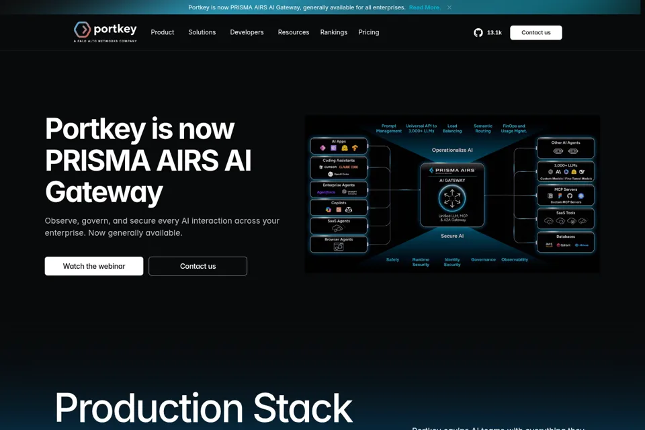Click the "Operationalize AI" label in diagram
The image size is (645, 430).
tap(452, 150)
